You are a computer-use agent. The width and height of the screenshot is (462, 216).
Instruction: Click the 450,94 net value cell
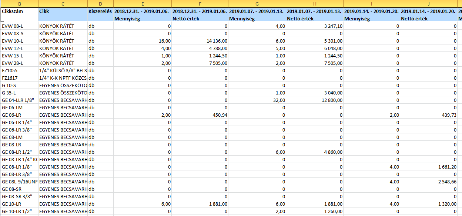[200, 115]
